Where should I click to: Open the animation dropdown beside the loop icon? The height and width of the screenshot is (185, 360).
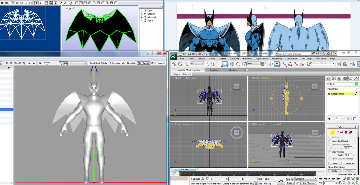click(77, 63)
